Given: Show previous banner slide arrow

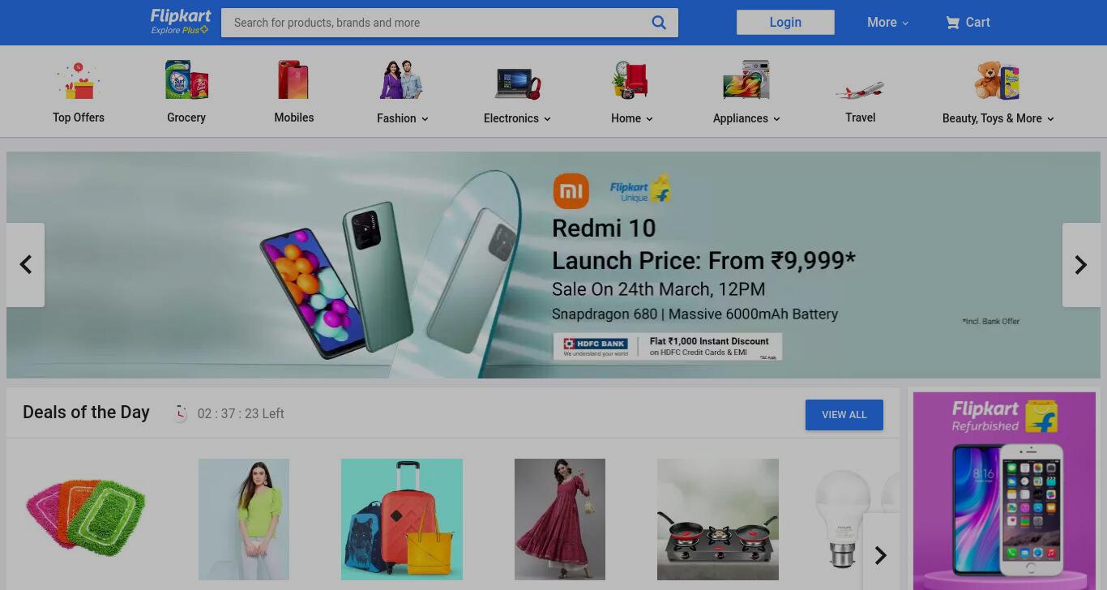Looking at the screenshot, I should (x=26, y=265).
